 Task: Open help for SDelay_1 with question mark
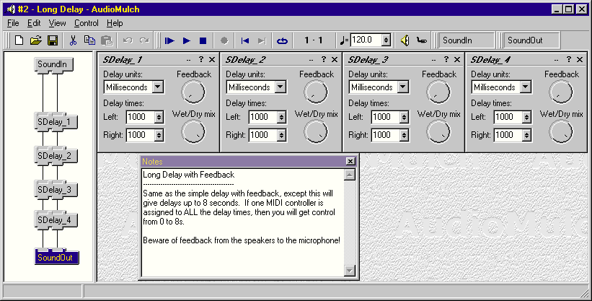click(x=201, y=59)
